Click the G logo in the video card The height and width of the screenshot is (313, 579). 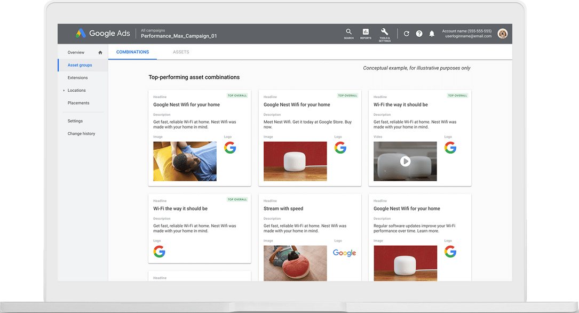[x=450, y=148]
